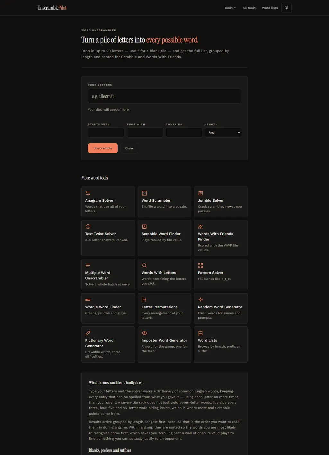Click 'Fill blanks like c_t_e.' description
This screenshot has width=329, height=455.
(214, 279)
